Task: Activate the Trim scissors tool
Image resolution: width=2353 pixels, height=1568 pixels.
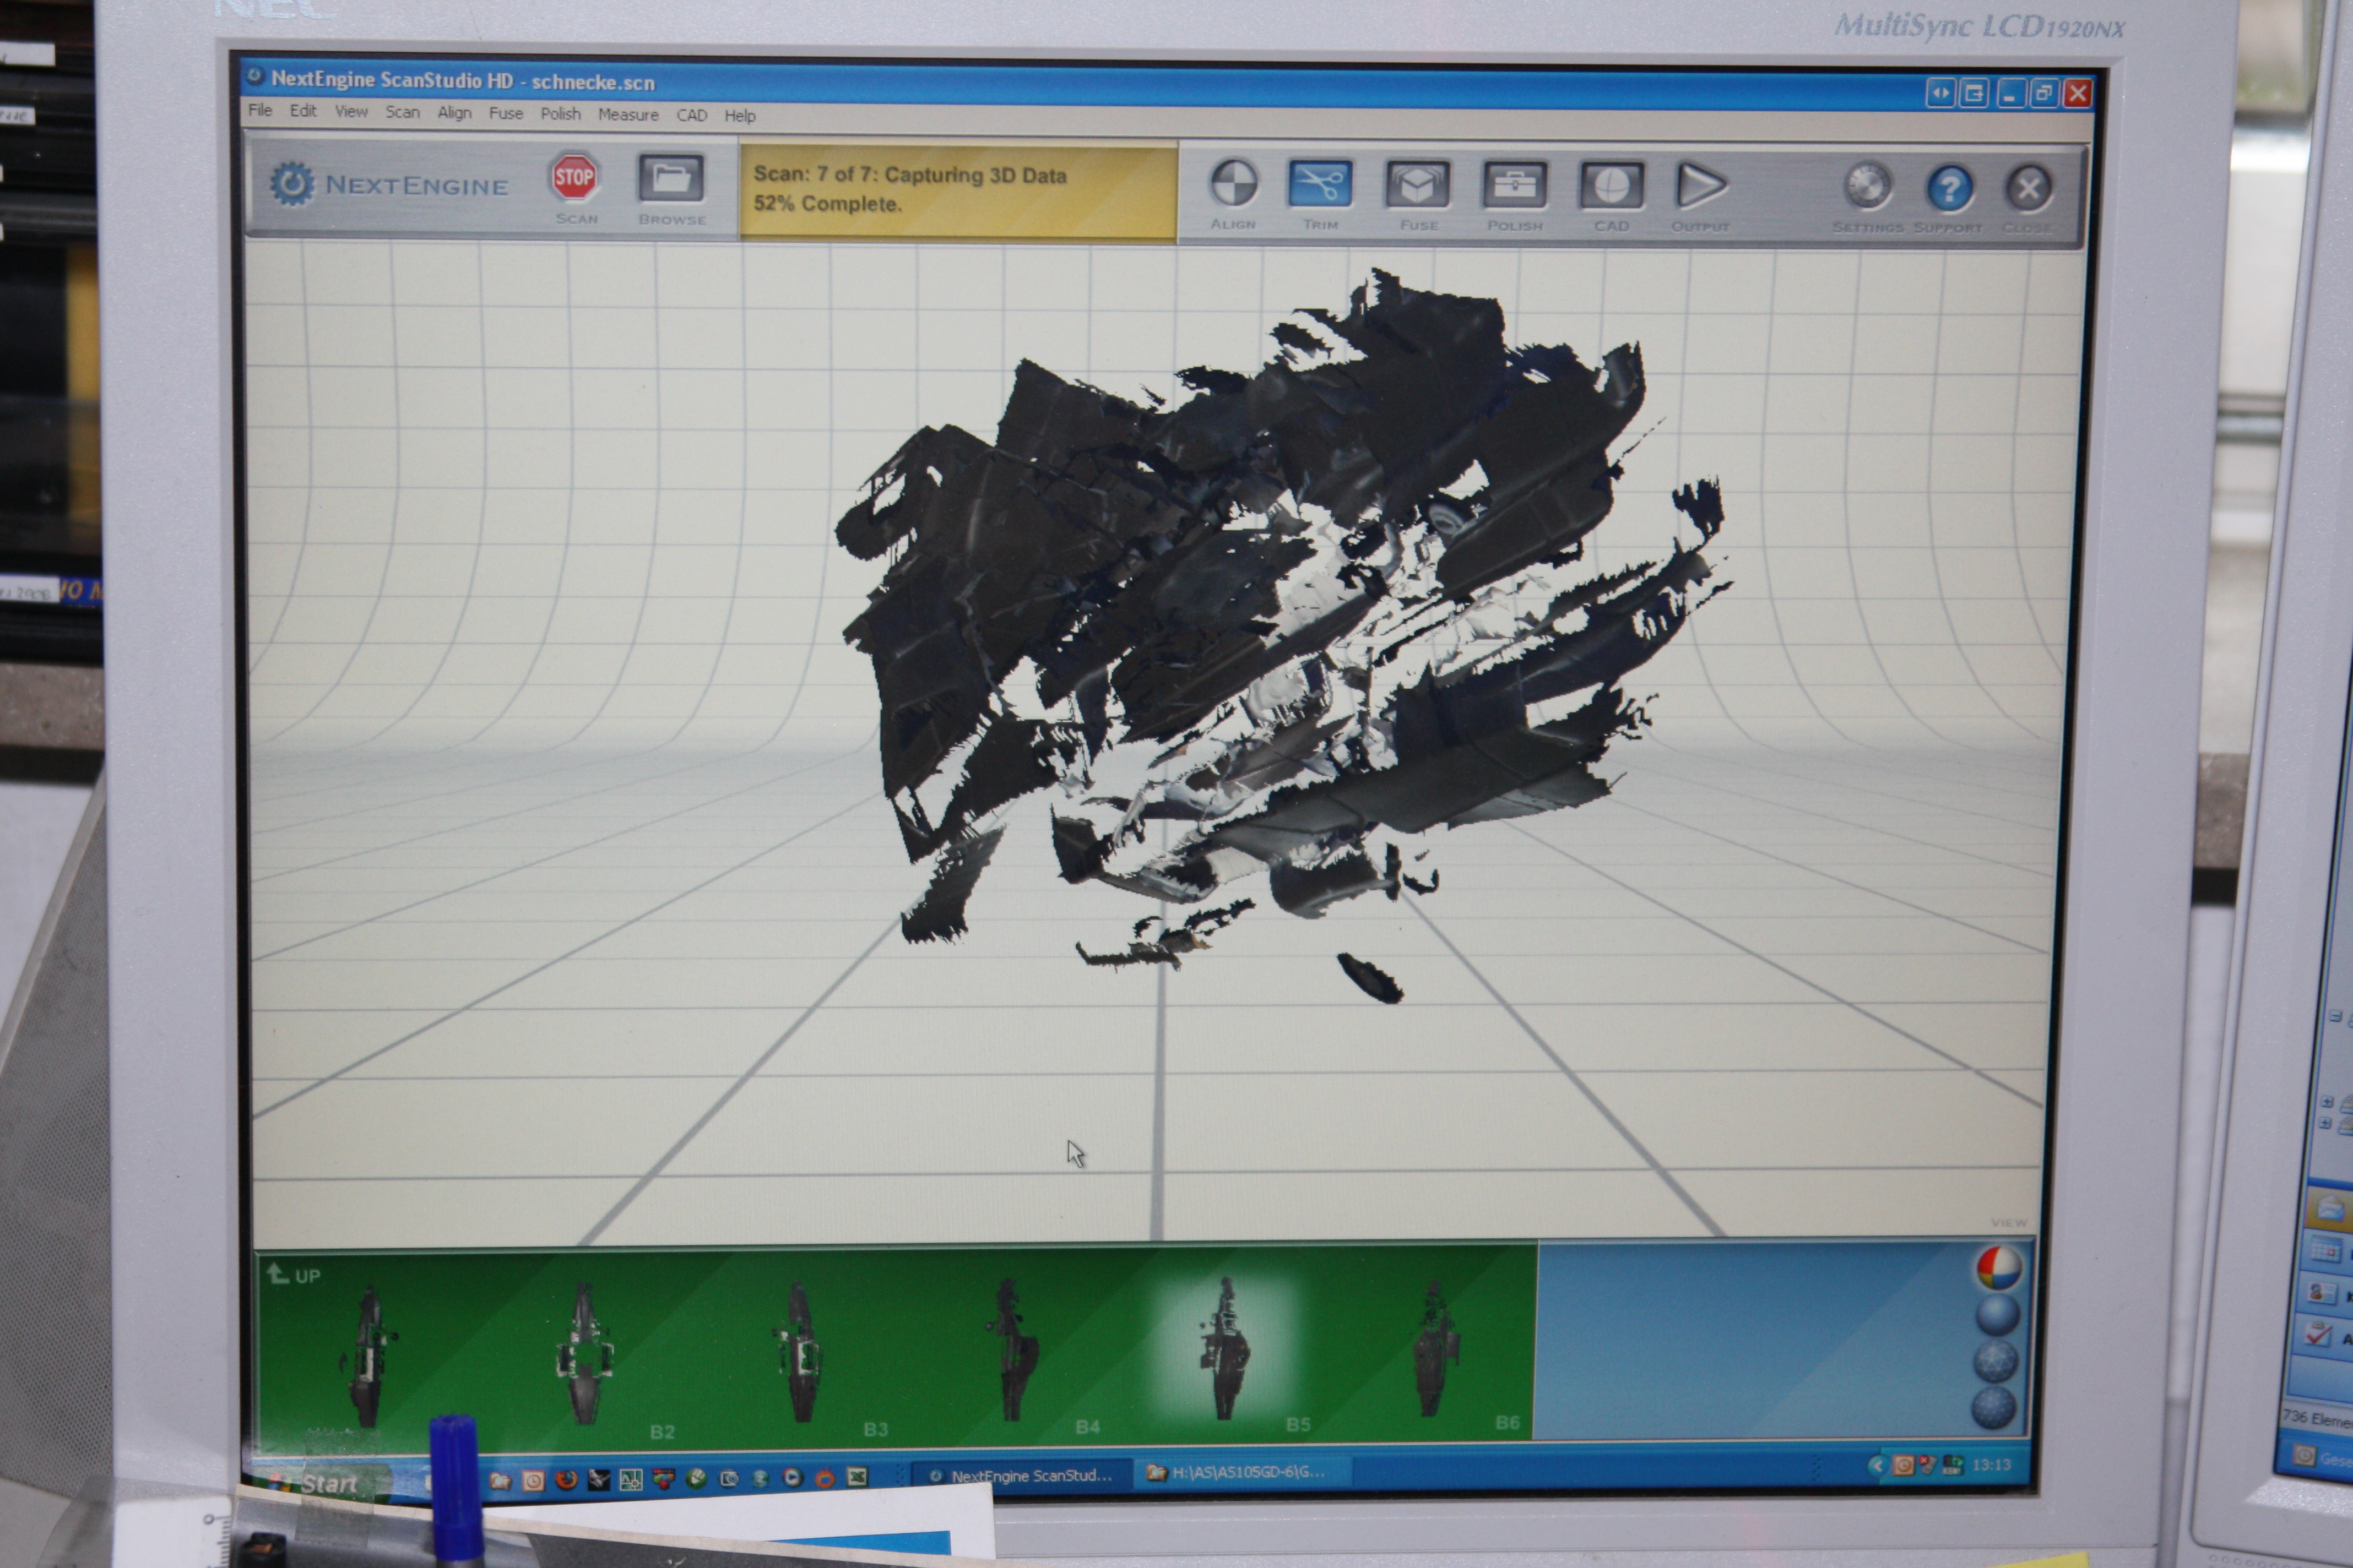Action: 1321,184
